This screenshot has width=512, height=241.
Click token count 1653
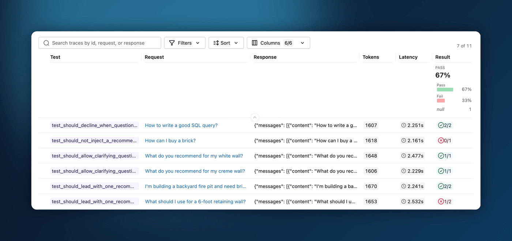[371, 202]
